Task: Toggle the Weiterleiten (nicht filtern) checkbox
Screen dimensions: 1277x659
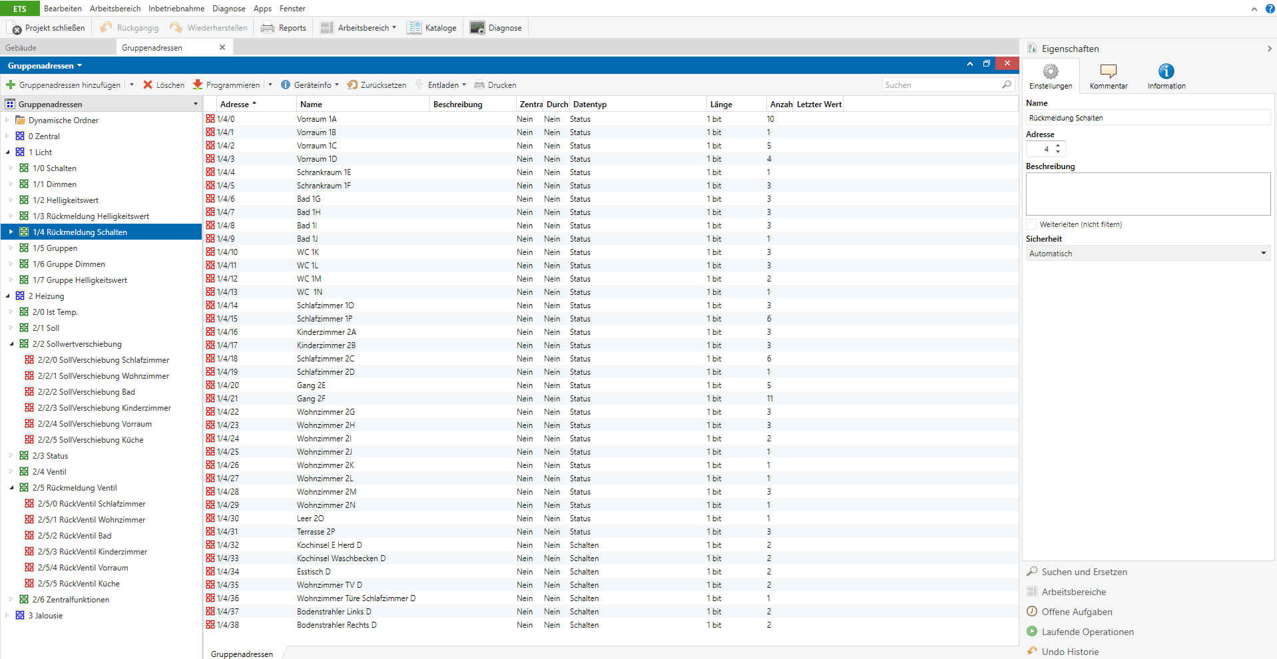Action: point(1031,224)
